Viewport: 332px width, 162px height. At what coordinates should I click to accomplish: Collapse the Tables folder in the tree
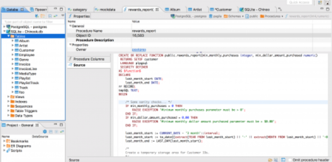click(x=9, y=36)
